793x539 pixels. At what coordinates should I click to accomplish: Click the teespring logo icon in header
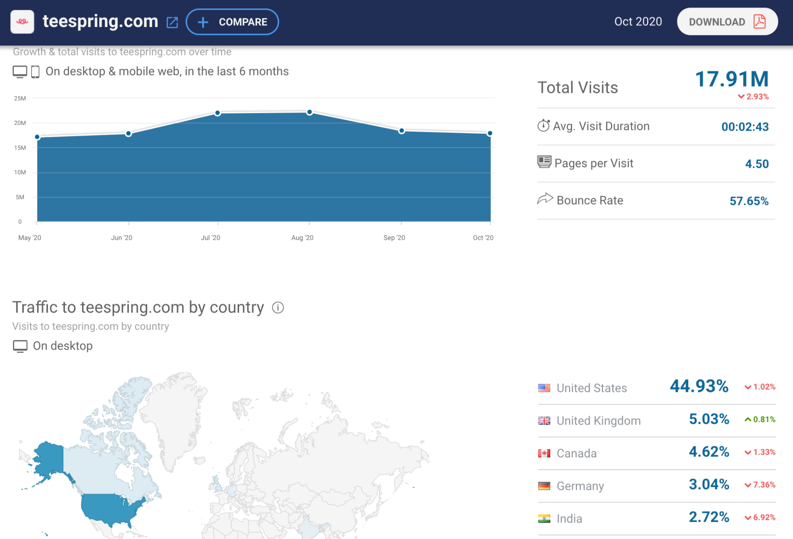pos(22,22)
